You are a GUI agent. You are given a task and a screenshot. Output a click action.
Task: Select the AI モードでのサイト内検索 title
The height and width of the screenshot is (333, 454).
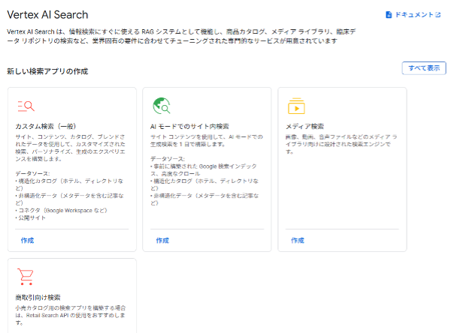(189, 126)
